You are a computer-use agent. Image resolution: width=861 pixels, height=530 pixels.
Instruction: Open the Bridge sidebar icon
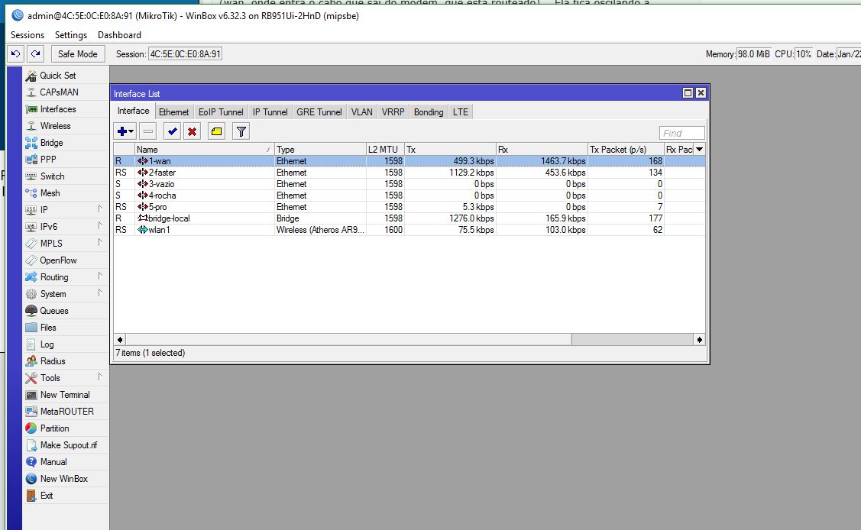tap(31, 143)
